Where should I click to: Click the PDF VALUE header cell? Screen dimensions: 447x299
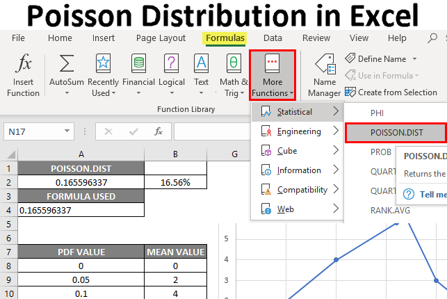point(81,252)
